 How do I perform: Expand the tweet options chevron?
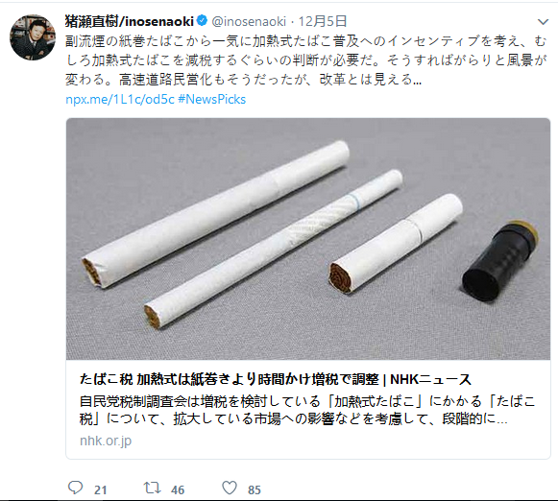point(543,22)
